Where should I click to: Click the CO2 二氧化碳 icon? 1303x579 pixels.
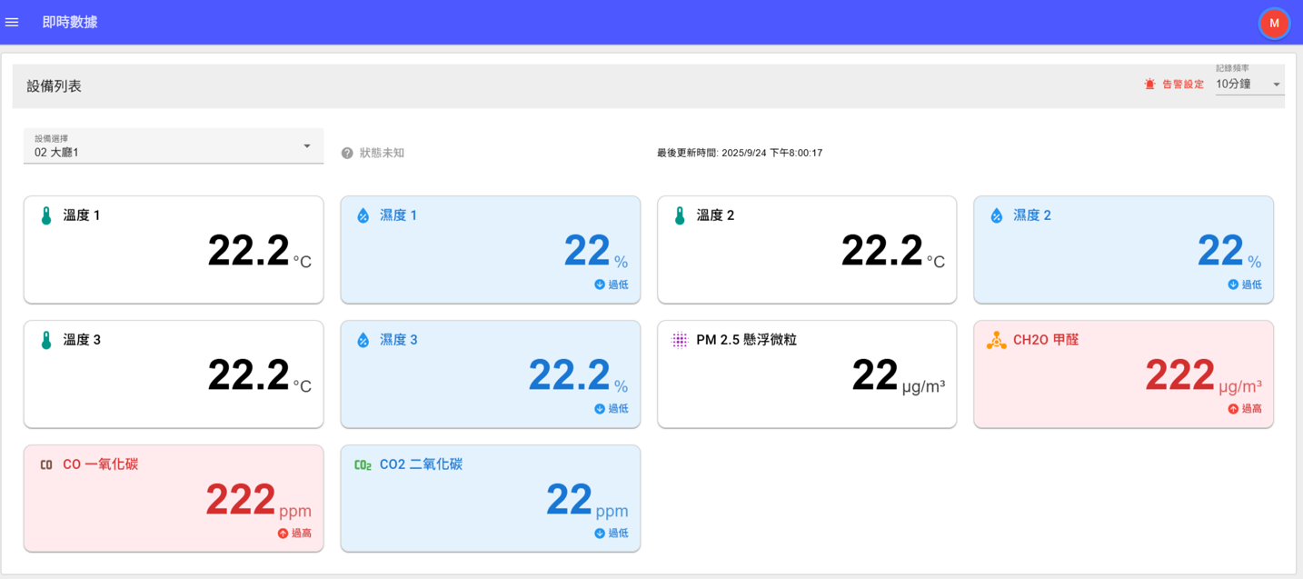[362, 464]
